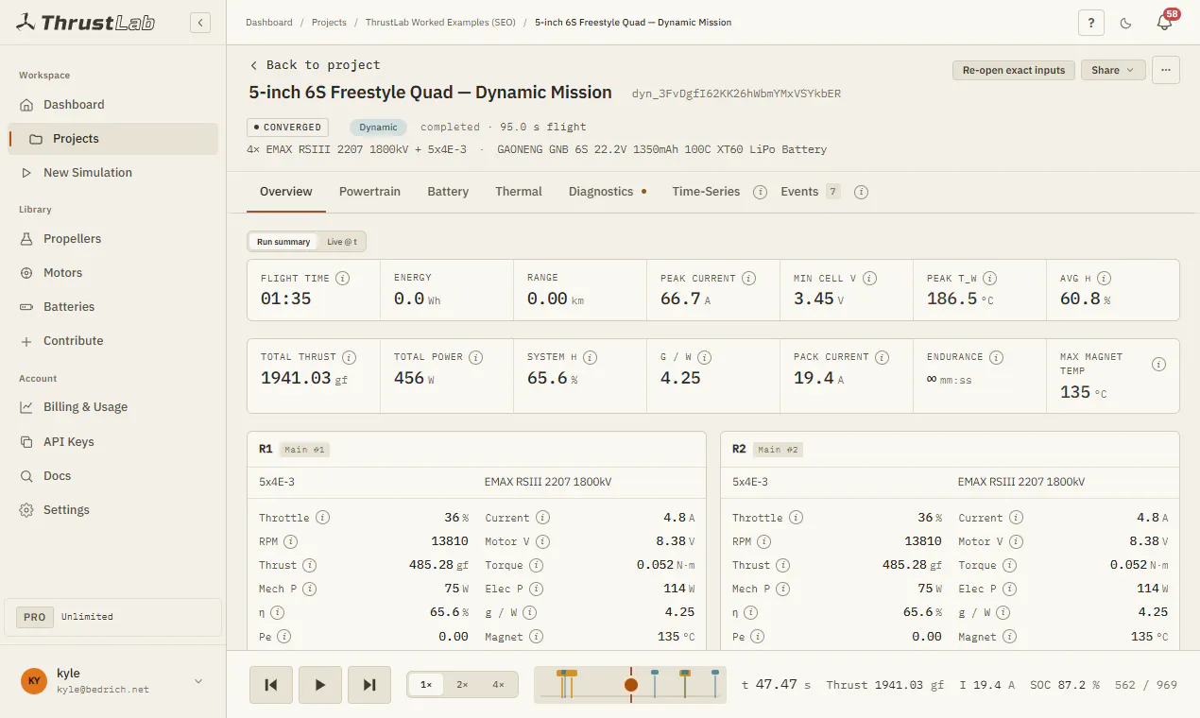1200x718 pixels.
Task: Skip to end of playback
Action: click(369, 685)
